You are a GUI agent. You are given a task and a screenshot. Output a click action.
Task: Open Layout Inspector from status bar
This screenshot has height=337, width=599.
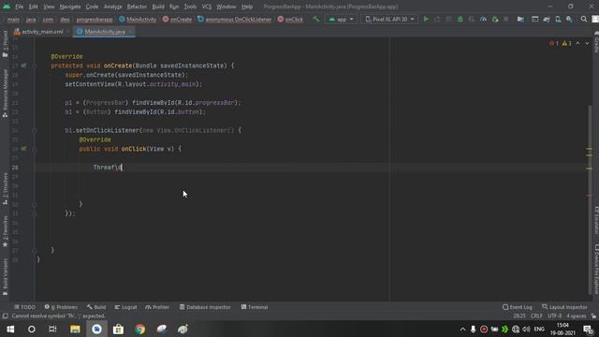click(564, 307)
